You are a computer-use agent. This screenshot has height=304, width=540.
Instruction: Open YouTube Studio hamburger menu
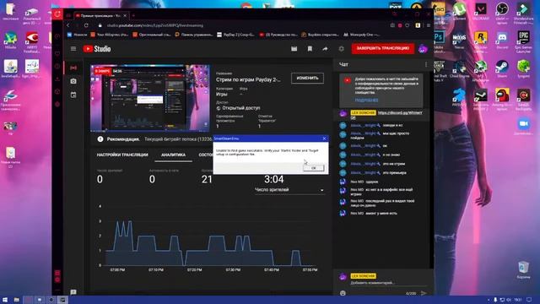(x=73, y=49)
